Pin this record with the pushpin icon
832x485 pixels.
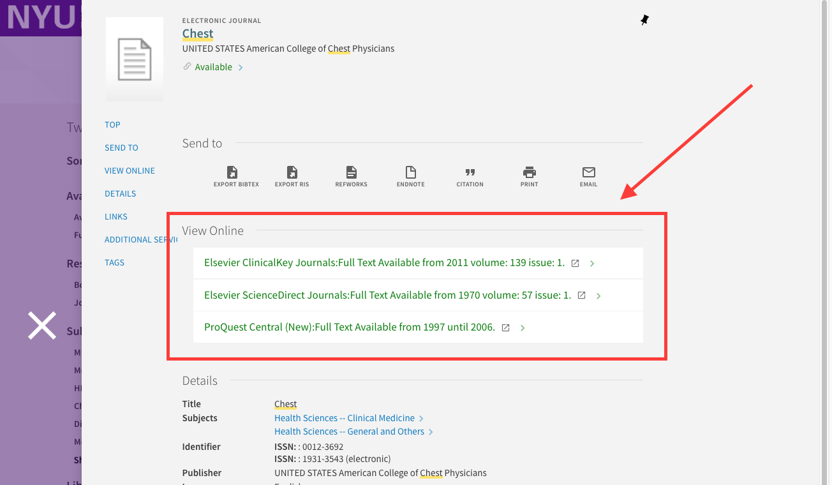644,20
